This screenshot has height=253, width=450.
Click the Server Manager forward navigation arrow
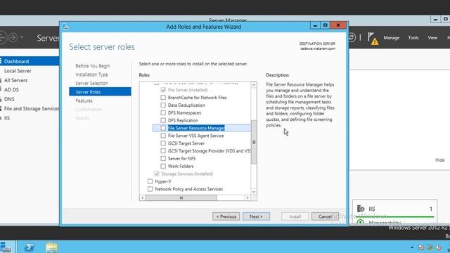[x=13, y=37]
